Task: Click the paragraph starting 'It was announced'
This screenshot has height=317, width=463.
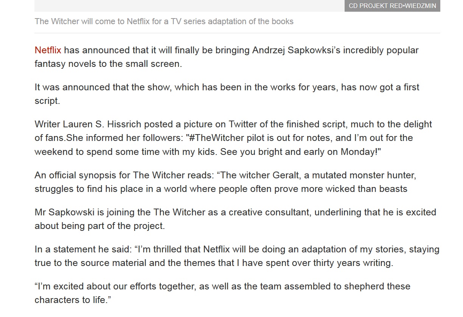Action: (227, 94)
